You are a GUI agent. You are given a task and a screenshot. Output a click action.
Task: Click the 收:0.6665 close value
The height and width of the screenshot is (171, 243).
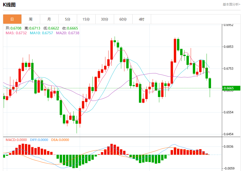(x=70, y=28)
